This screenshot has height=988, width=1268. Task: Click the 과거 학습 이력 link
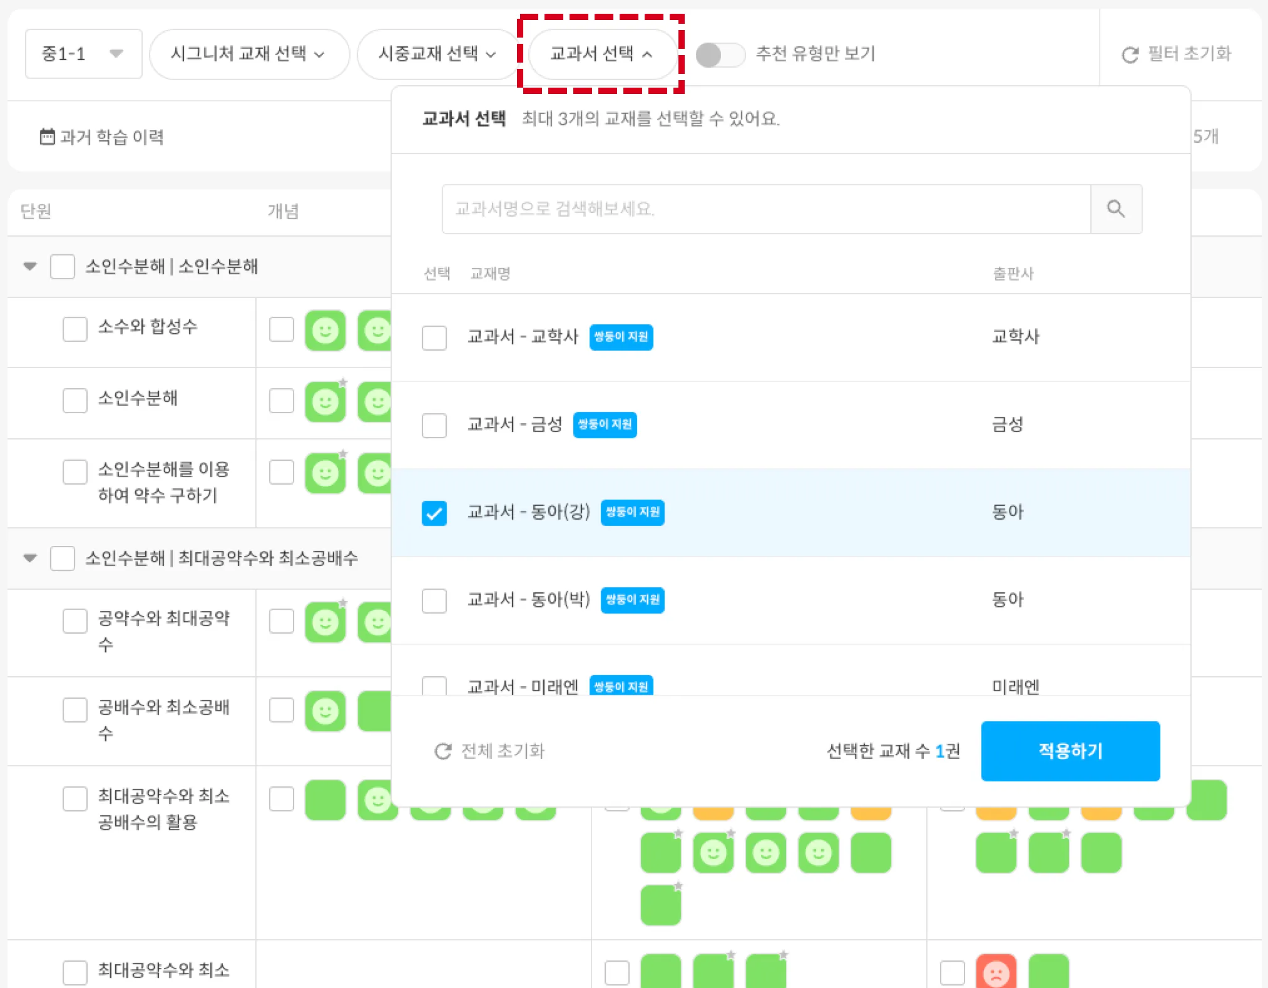click(x=111, y=136)
